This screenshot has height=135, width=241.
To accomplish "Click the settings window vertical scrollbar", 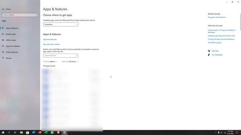I will (240, 22).
